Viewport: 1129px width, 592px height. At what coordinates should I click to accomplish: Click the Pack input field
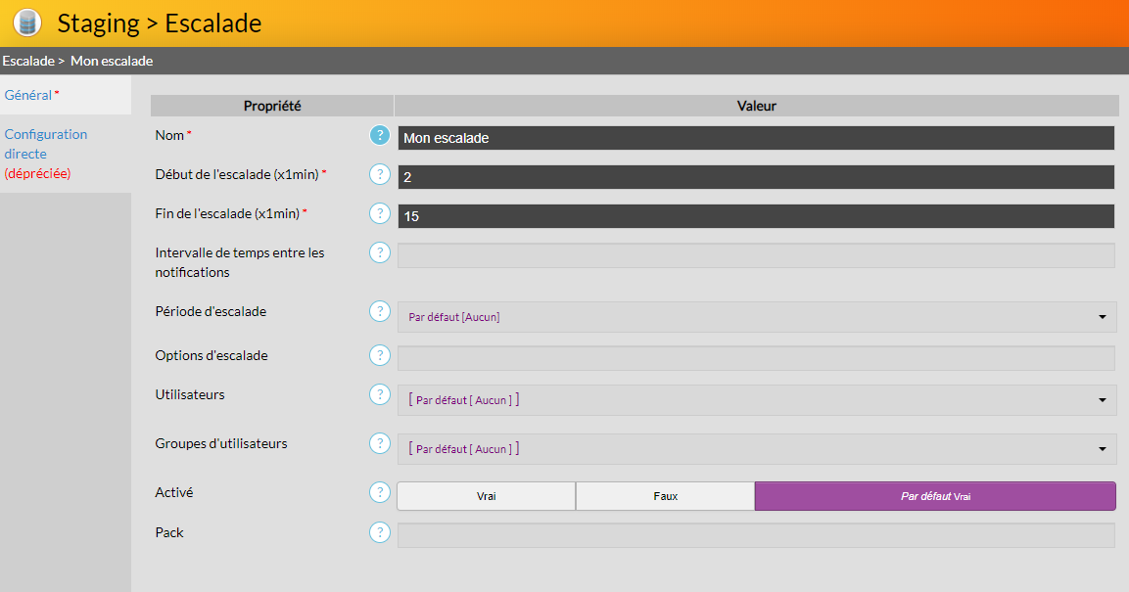pos(755,535)
